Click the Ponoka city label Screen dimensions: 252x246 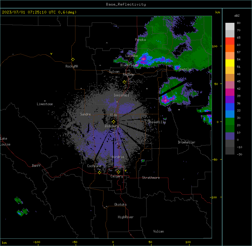pos(140,40)
